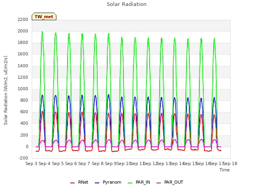Click the Sep 8 x-axis tick label

click(98, 163)
